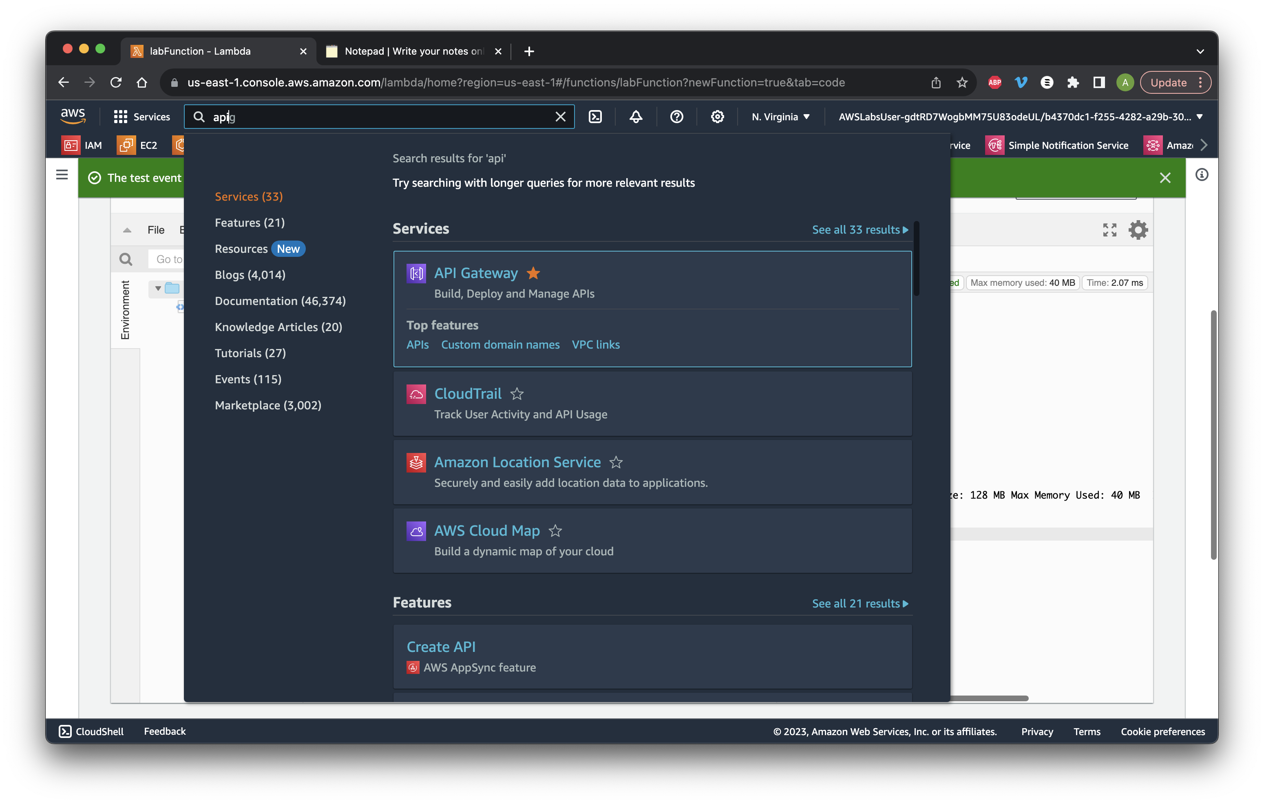The width and height of the screenshot is (1264, 804).
Task: Toggle fullscreen for the code editor
Action: 1110,230
